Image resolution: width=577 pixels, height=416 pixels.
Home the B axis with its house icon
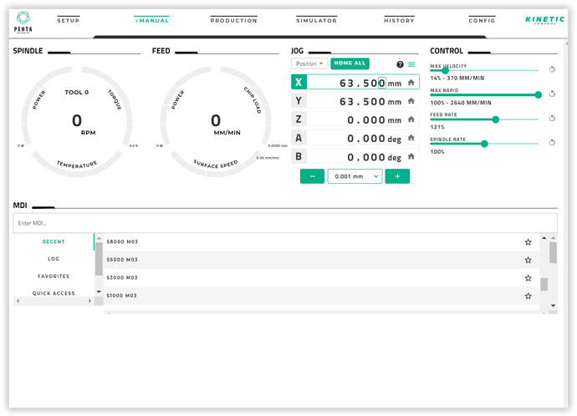coord(411,156)
